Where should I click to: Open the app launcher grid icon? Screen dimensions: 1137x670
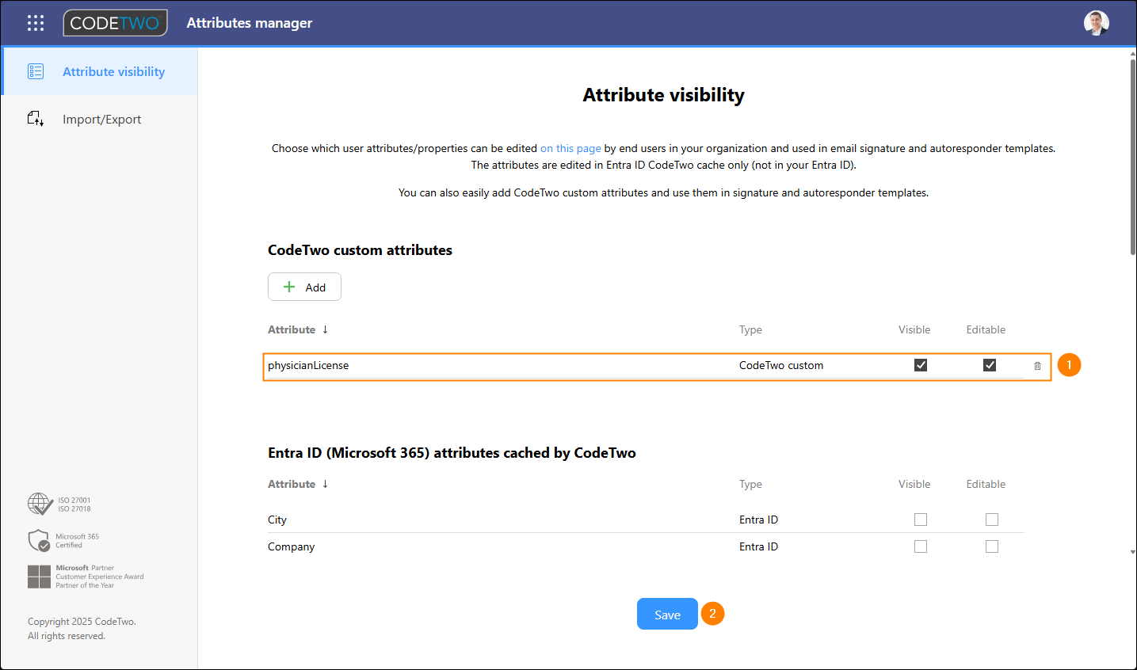[x=36, y=23]
